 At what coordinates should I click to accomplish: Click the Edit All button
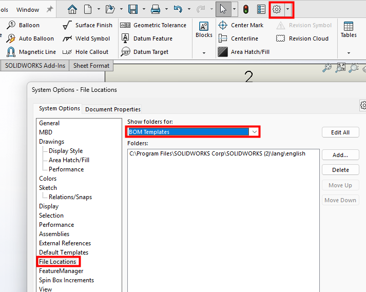(340, 132)
